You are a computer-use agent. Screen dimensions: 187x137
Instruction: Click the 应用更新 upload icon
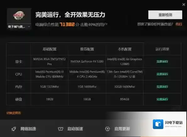(107, 129)
